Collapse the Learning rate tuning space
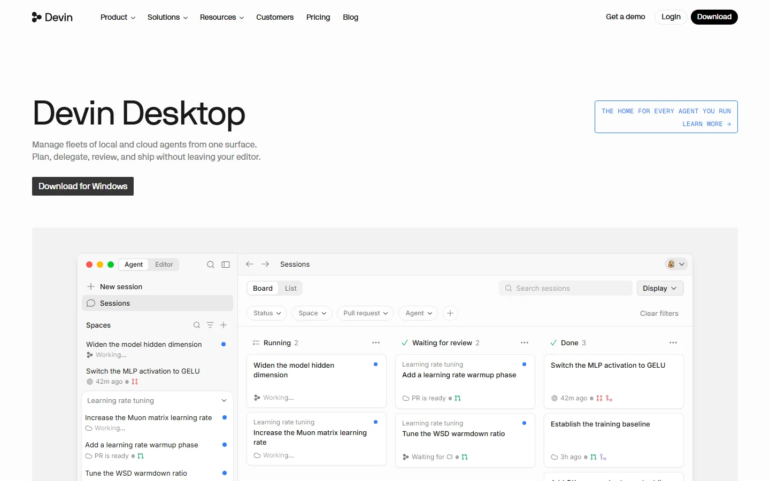770x481 pixels. (224, 400)
